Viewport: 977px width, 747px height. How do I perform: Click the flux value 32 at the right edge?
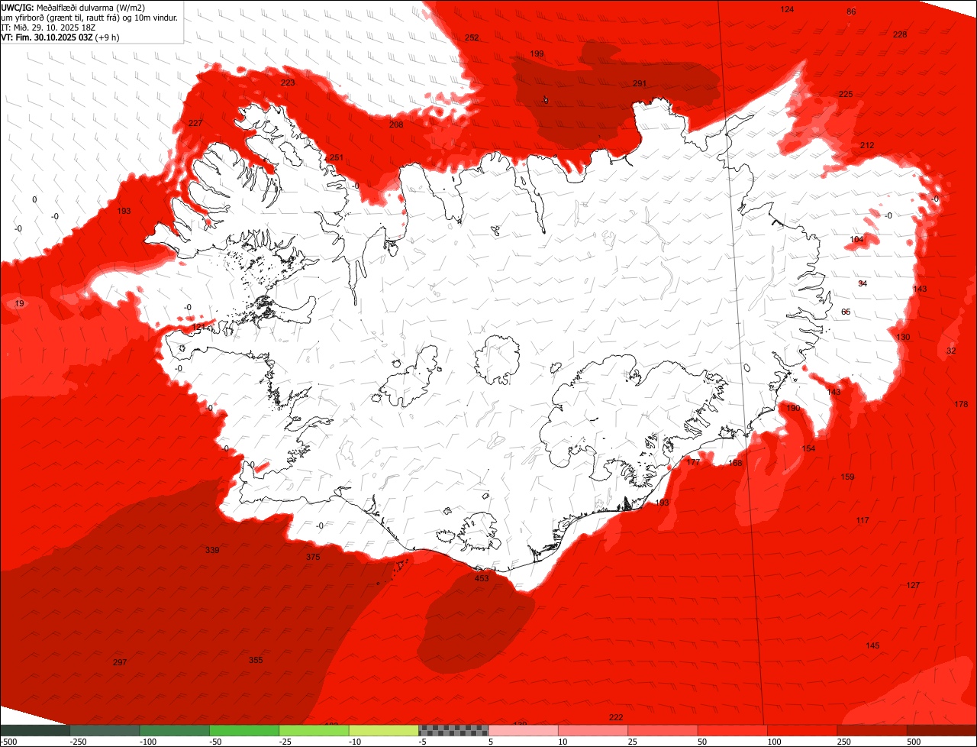click(951, 351)
